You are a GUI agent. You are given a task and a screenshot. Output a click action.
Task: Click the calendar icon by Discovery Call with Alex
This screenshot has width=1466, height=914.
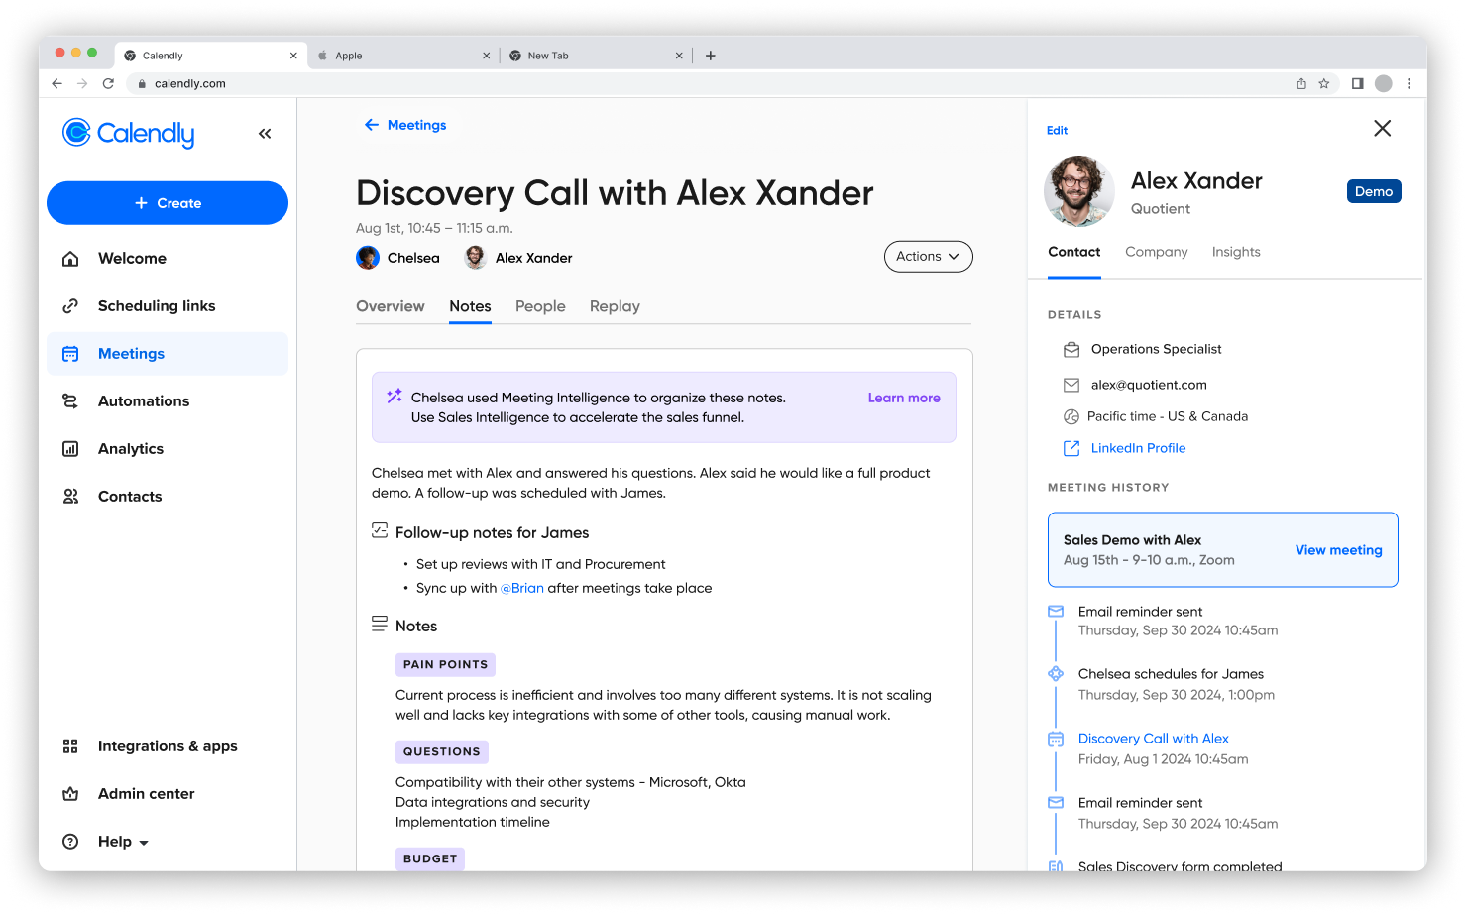point(1056,740)
